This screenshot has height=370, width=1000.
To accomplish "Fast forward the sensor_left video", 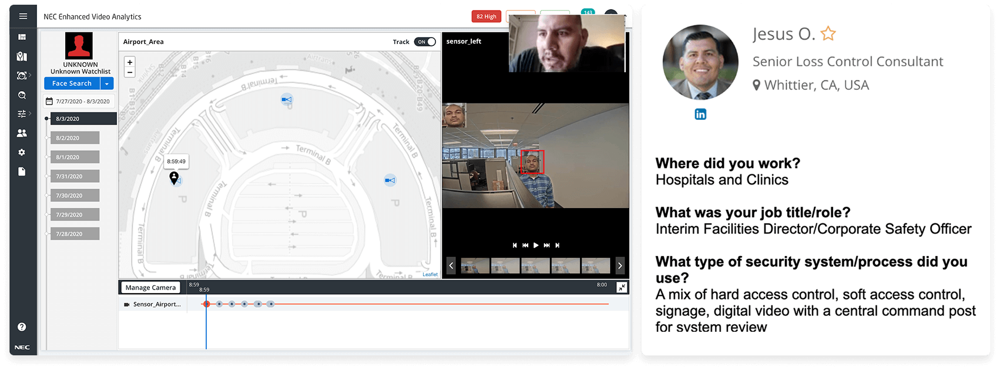I will click(546, 245).
